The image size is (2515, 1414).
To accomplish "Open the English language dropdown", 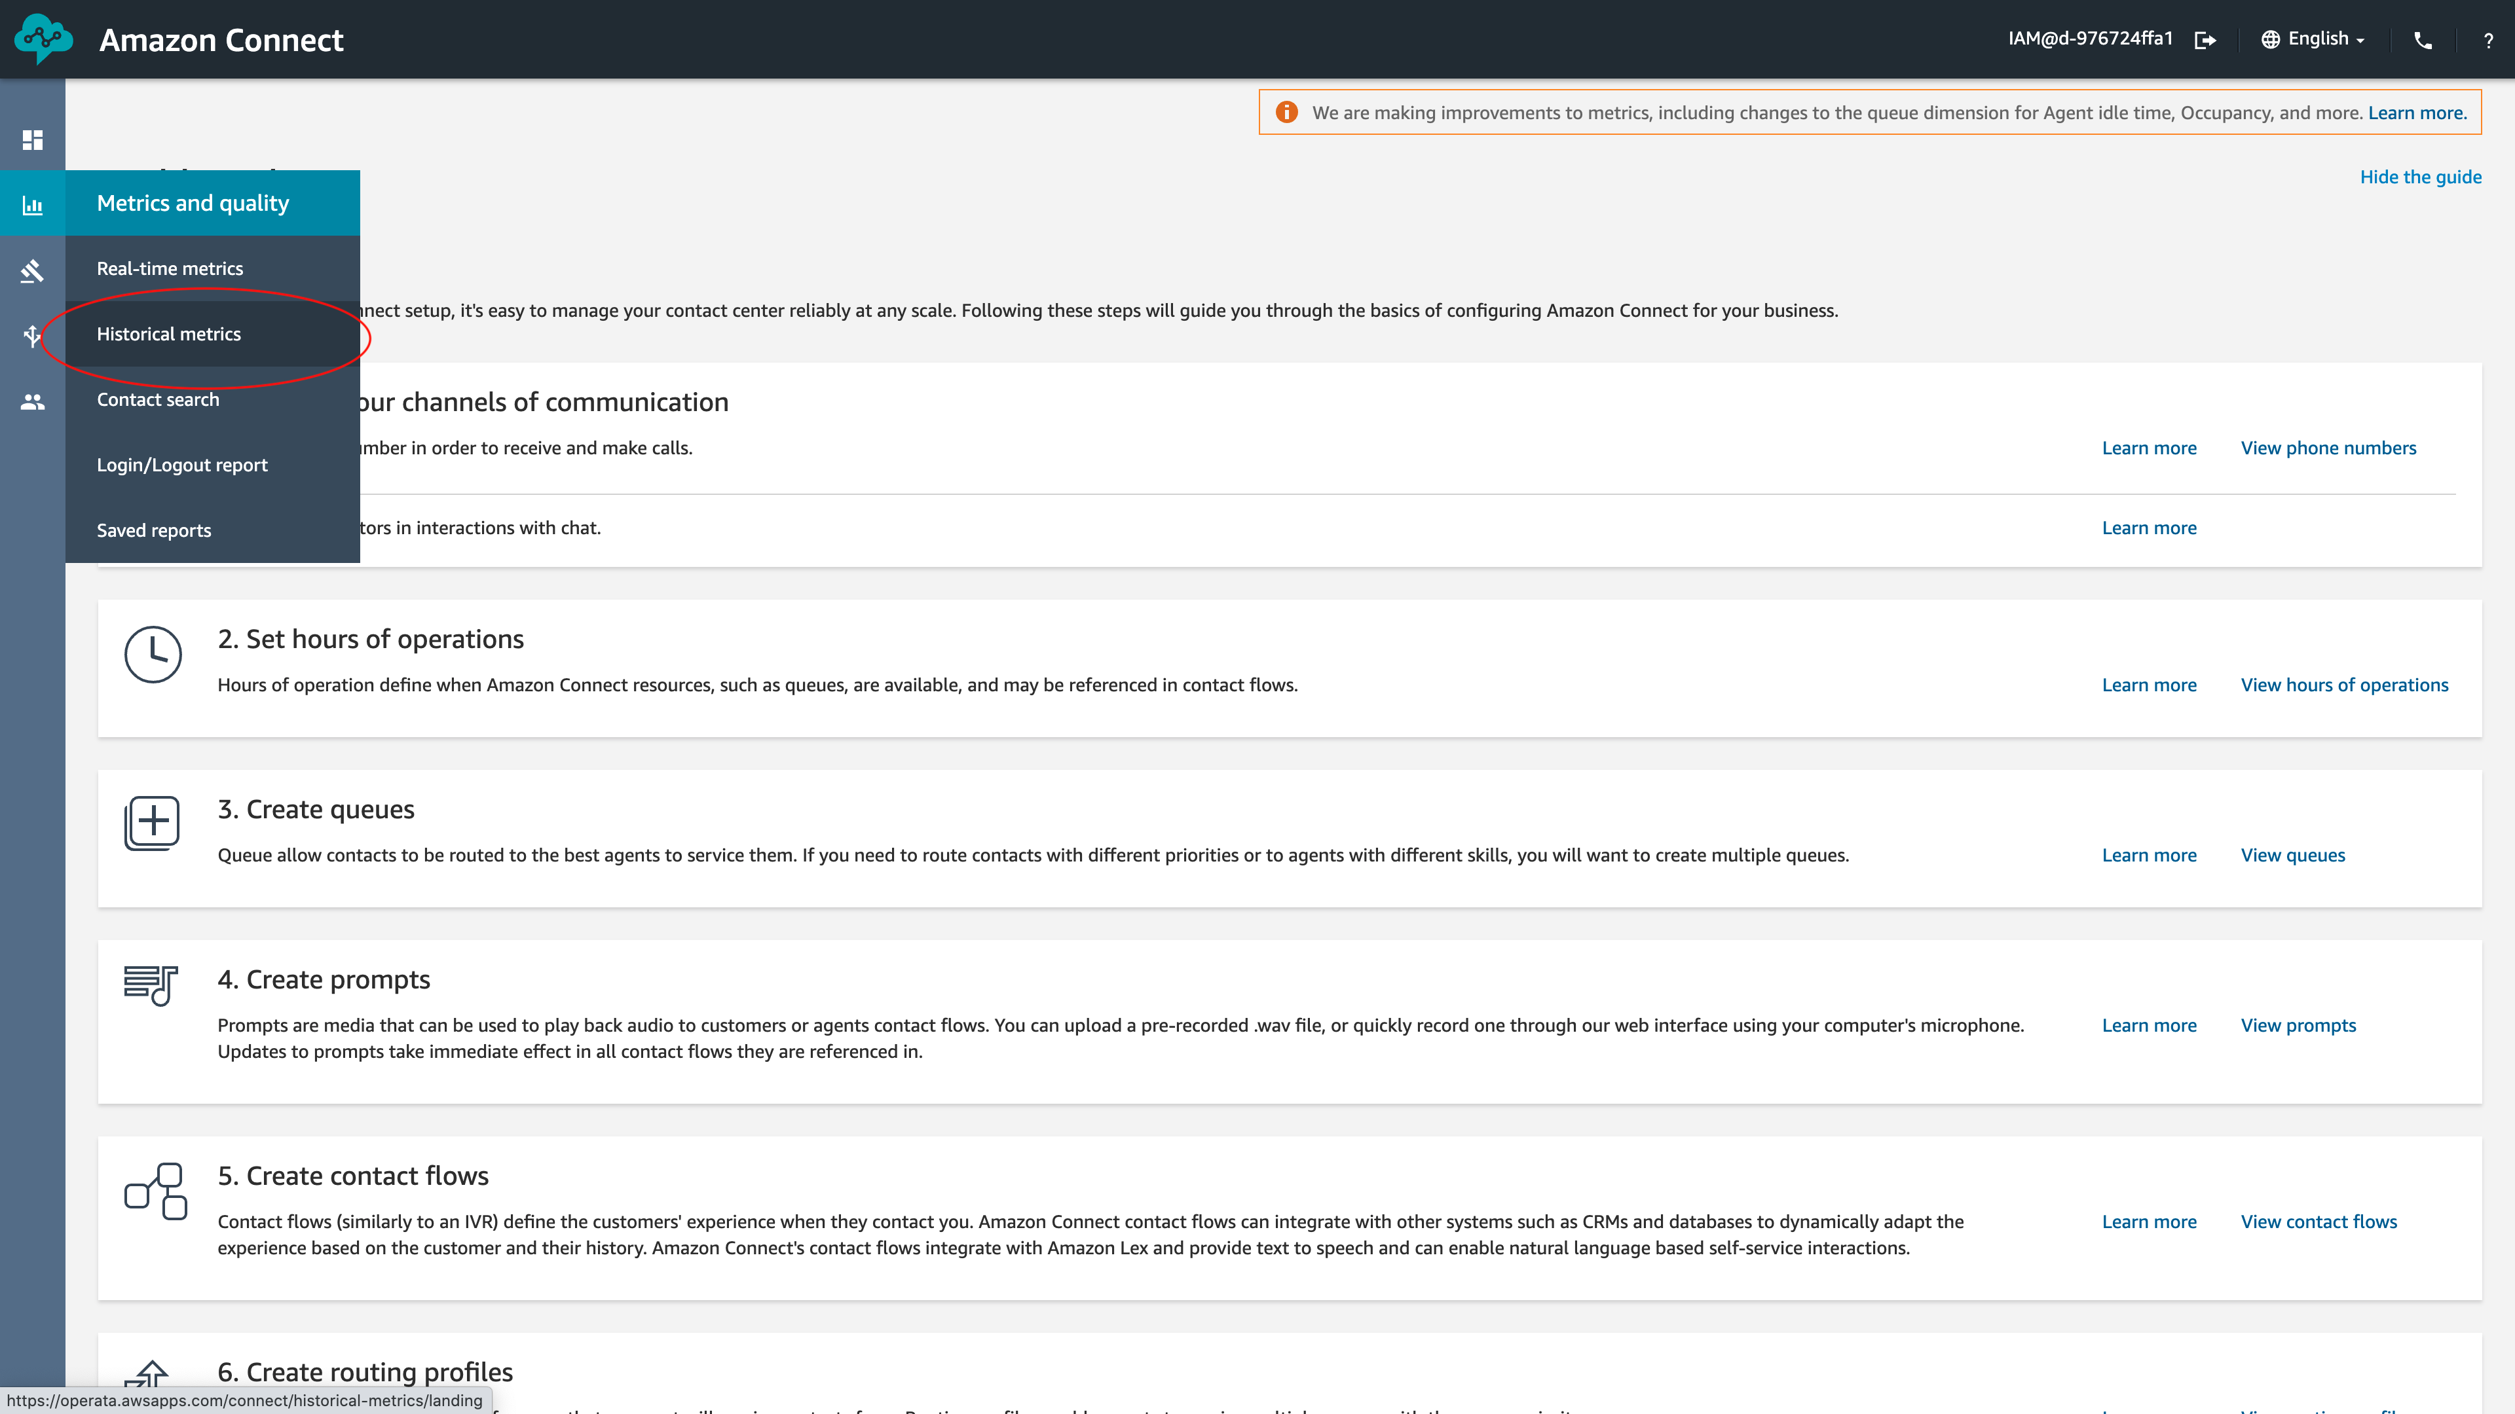I will 2326,39.
